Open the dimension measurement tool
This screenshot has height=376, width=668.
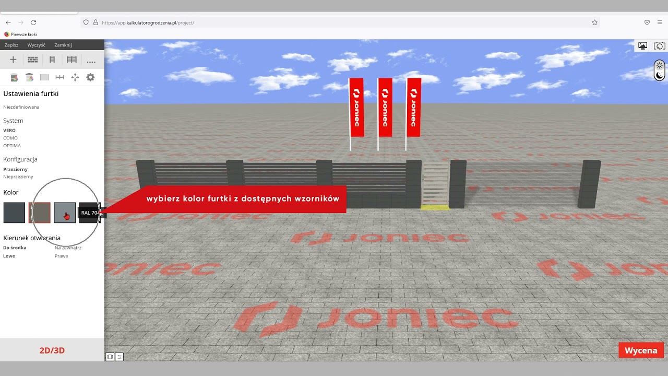[x=60, y=77]
